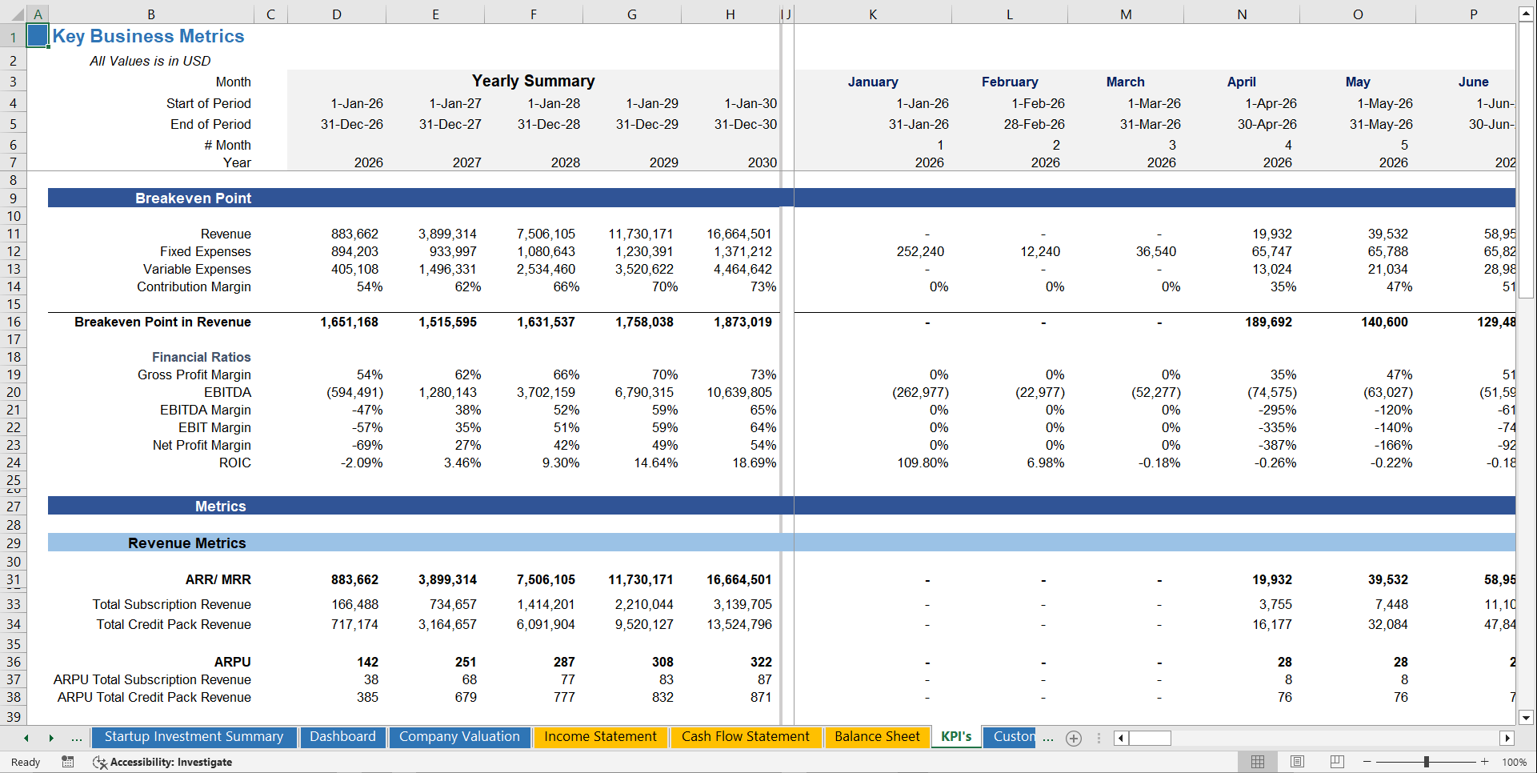Click the vertical scrollbar down arrow
The image size is (1537, 773).
1527,718
